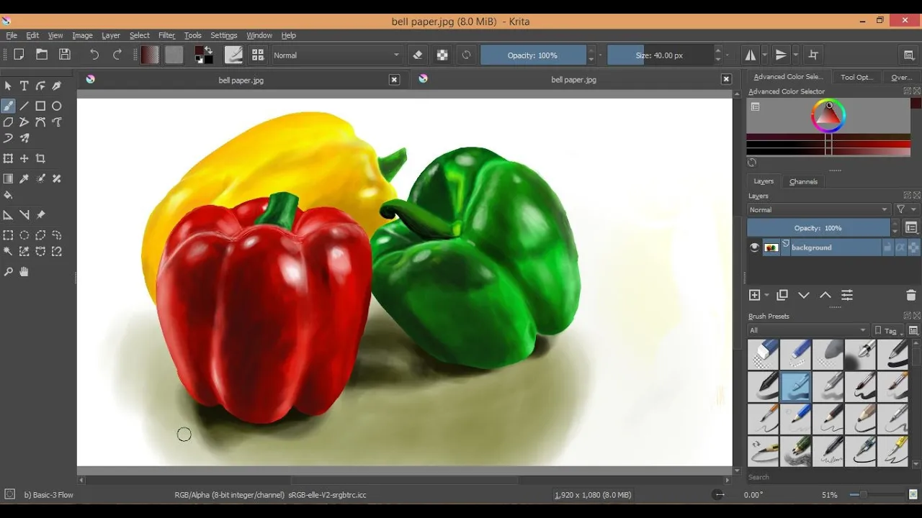This screenshot has width=922, height=518.
Task: Move the layer down with chevron arrow
Action: pos(804,295)
